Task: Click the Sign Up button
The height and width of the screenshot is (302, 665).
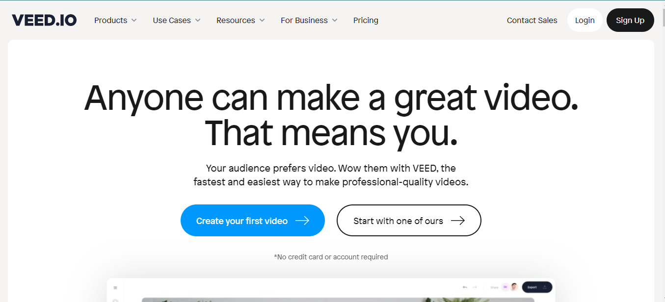Action: click(630, 20)
